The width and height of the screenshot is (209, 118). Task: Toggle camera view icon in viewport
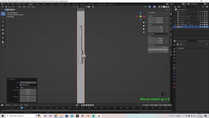144,29
